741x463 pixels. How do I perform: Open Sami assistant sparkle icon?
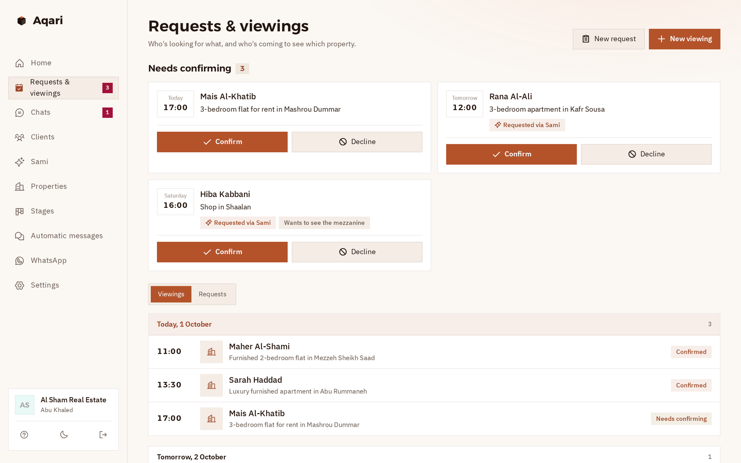point(20,162)
